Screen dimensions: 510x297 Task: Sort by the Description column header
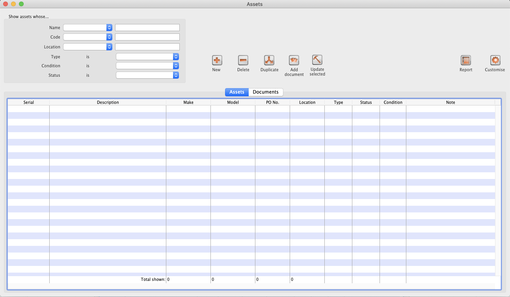tap(108, 102)
